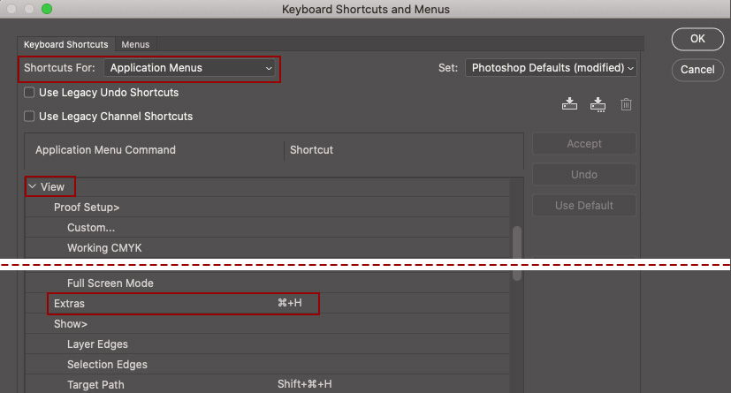Click the OK button
Screen dimensions: 731x393
point(697,39)
